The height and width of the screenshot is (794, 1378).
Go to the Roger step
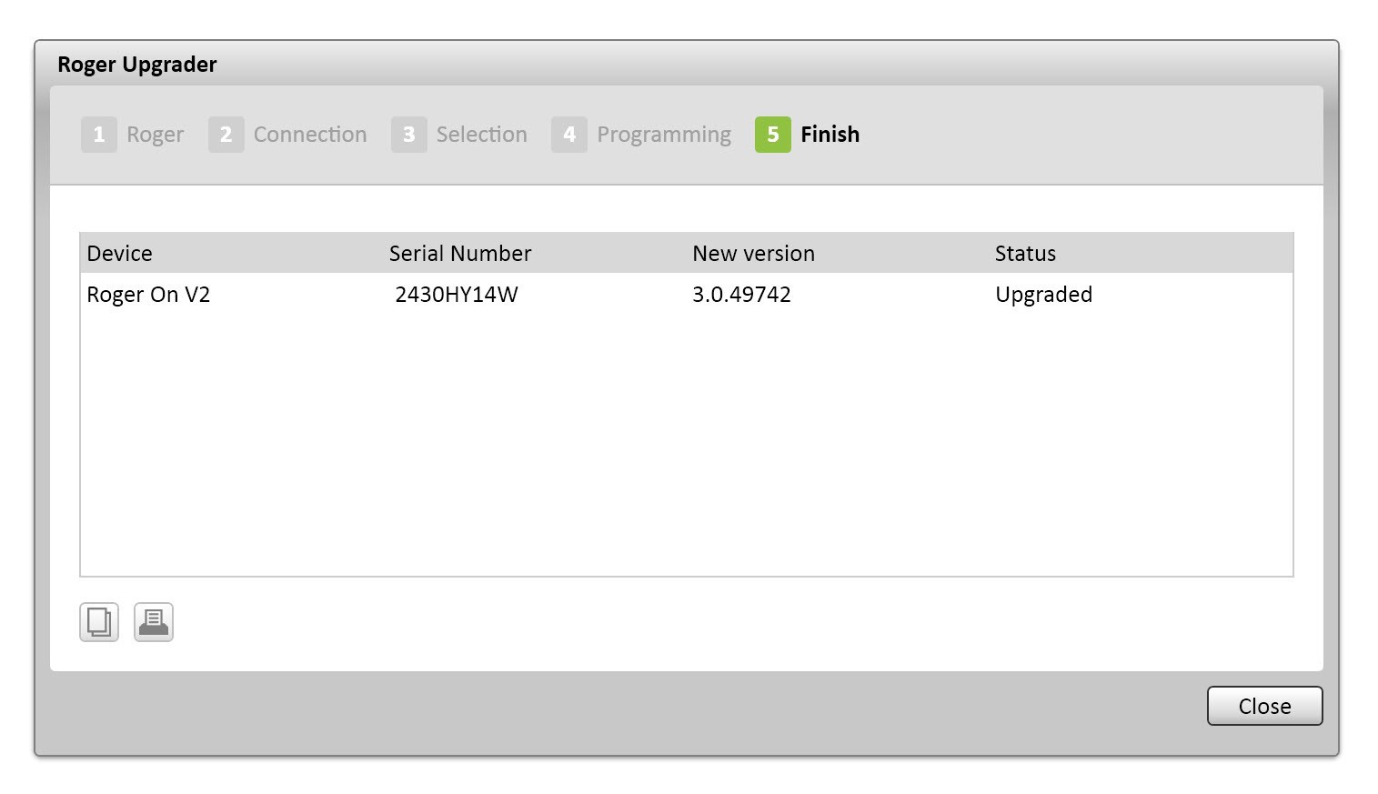(x=156, y=135)
